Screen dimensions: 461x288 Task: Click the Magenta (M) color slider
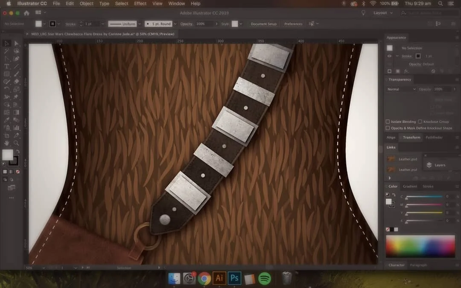coord(424,204)
